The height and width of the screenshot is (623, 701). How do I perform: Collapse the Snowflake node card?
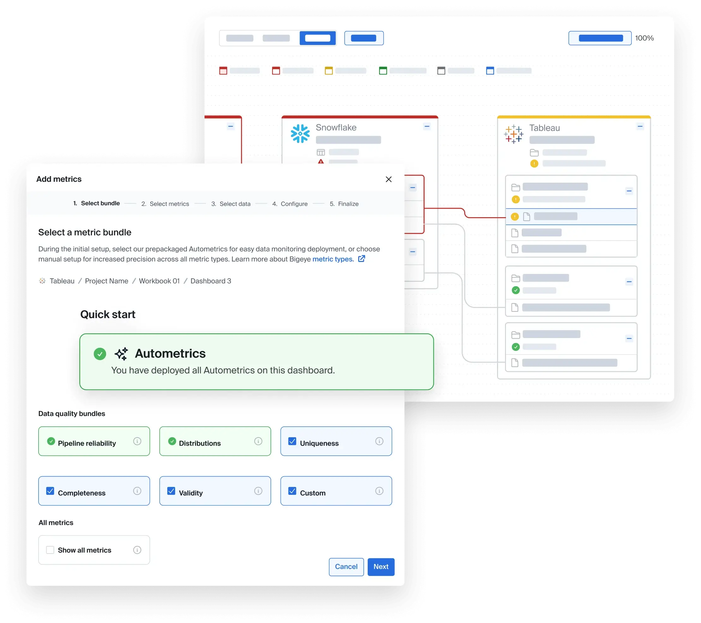pyautogui.click(x=427, y=127)
